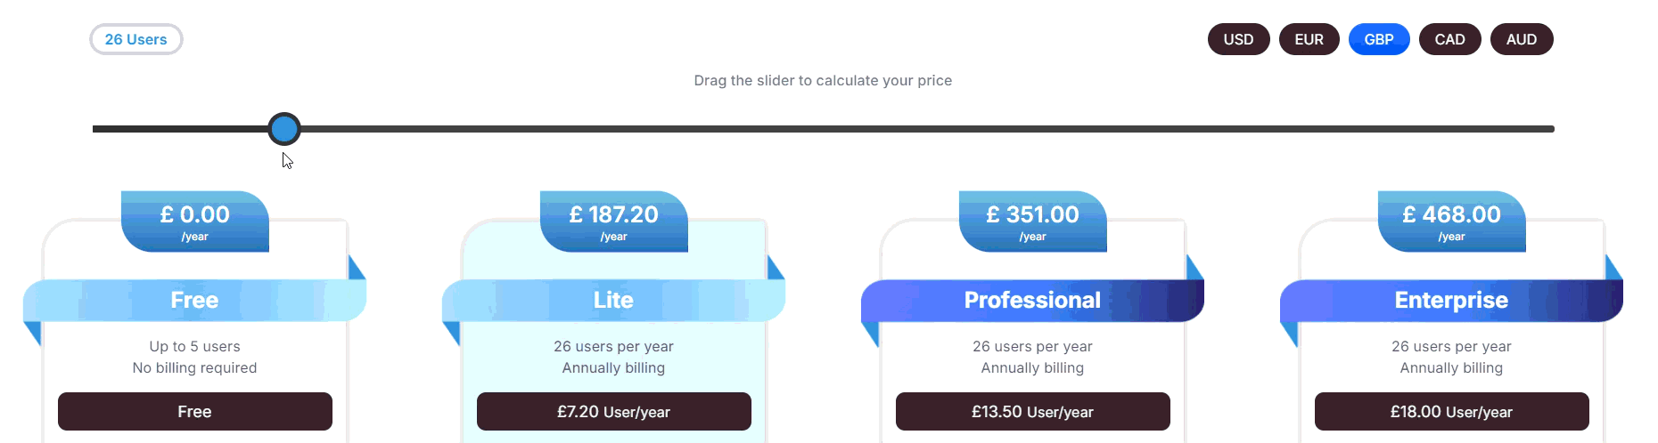Select the Lite plan ribbon banner
Screen dimensions: 1658x443
click(x=613, y=301)
